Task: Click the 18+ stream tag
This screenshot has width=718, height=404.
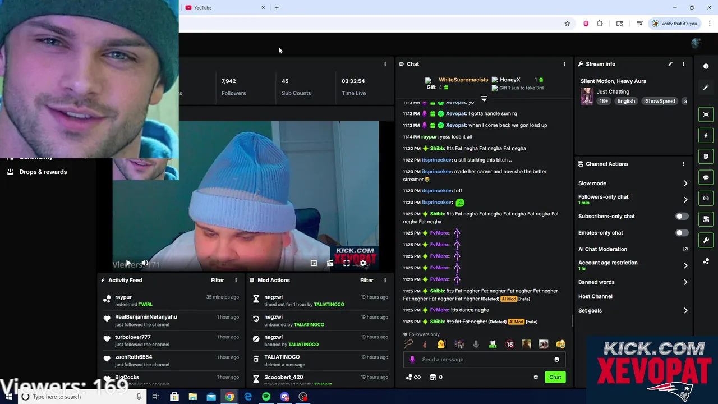Action: coord(604,101)
